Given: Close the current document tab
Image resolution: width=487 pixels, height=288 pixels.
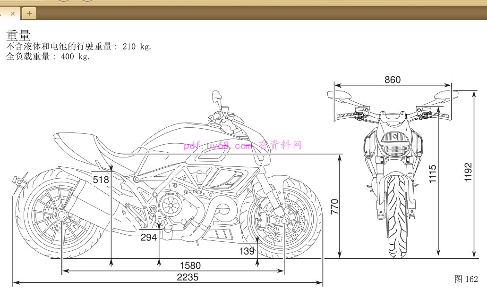Looking at the screenshot, I should tap(13, 13).
